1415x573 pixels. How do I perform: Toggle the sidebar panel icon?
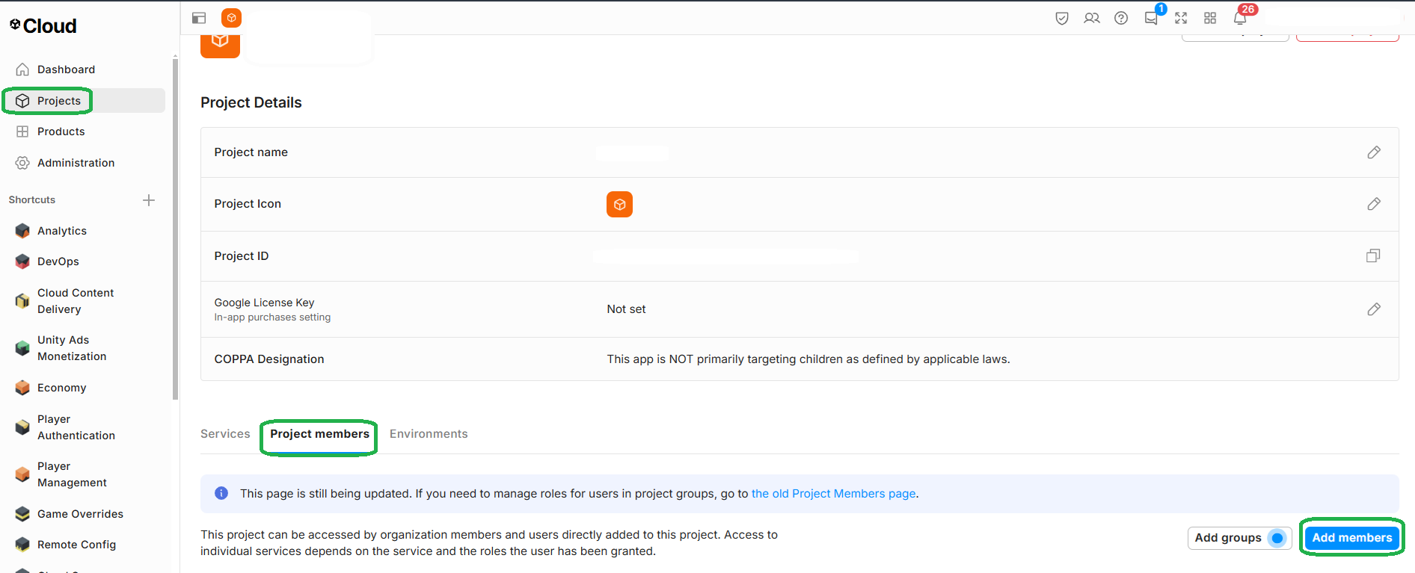click(x=199, y=18)
